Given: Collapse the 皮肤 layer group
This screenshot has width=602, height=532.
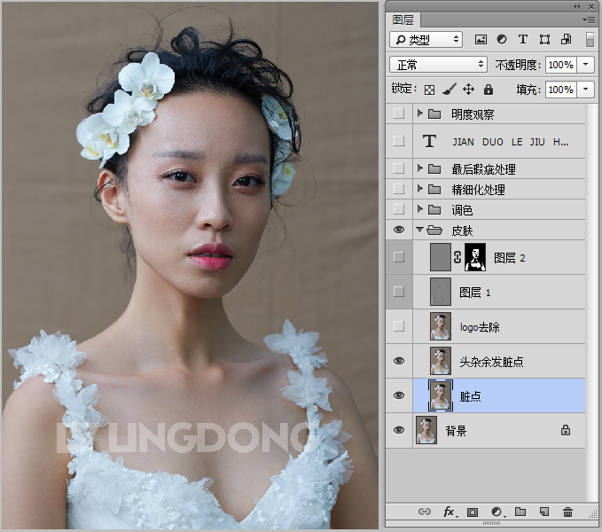Looking at the screenshot, I should tap(420, 231).
